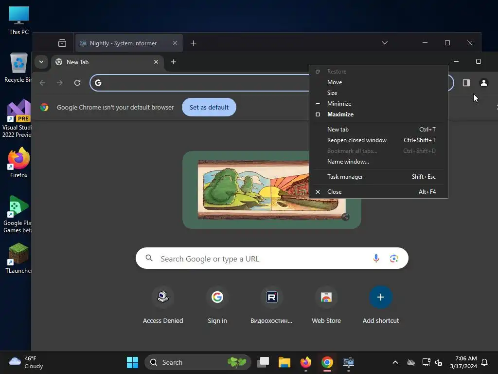Open Task manager from the menu
Viewport: 498px width, 374px height.
(378, 177)
